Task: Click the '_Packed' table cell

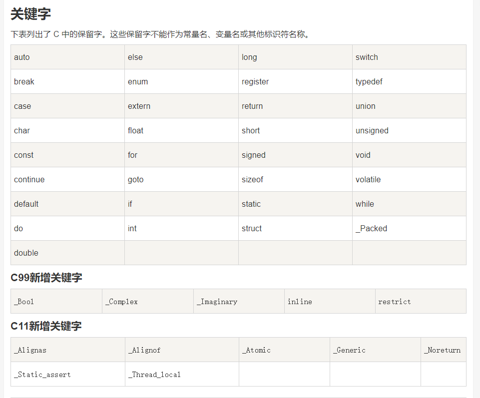Action: click(371, 228)
